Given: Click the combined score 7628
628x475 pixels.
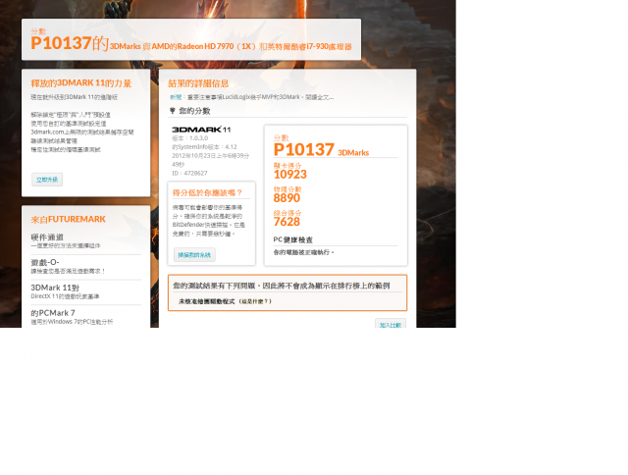Looking at the screenshot, I should (x=287, y=222).
